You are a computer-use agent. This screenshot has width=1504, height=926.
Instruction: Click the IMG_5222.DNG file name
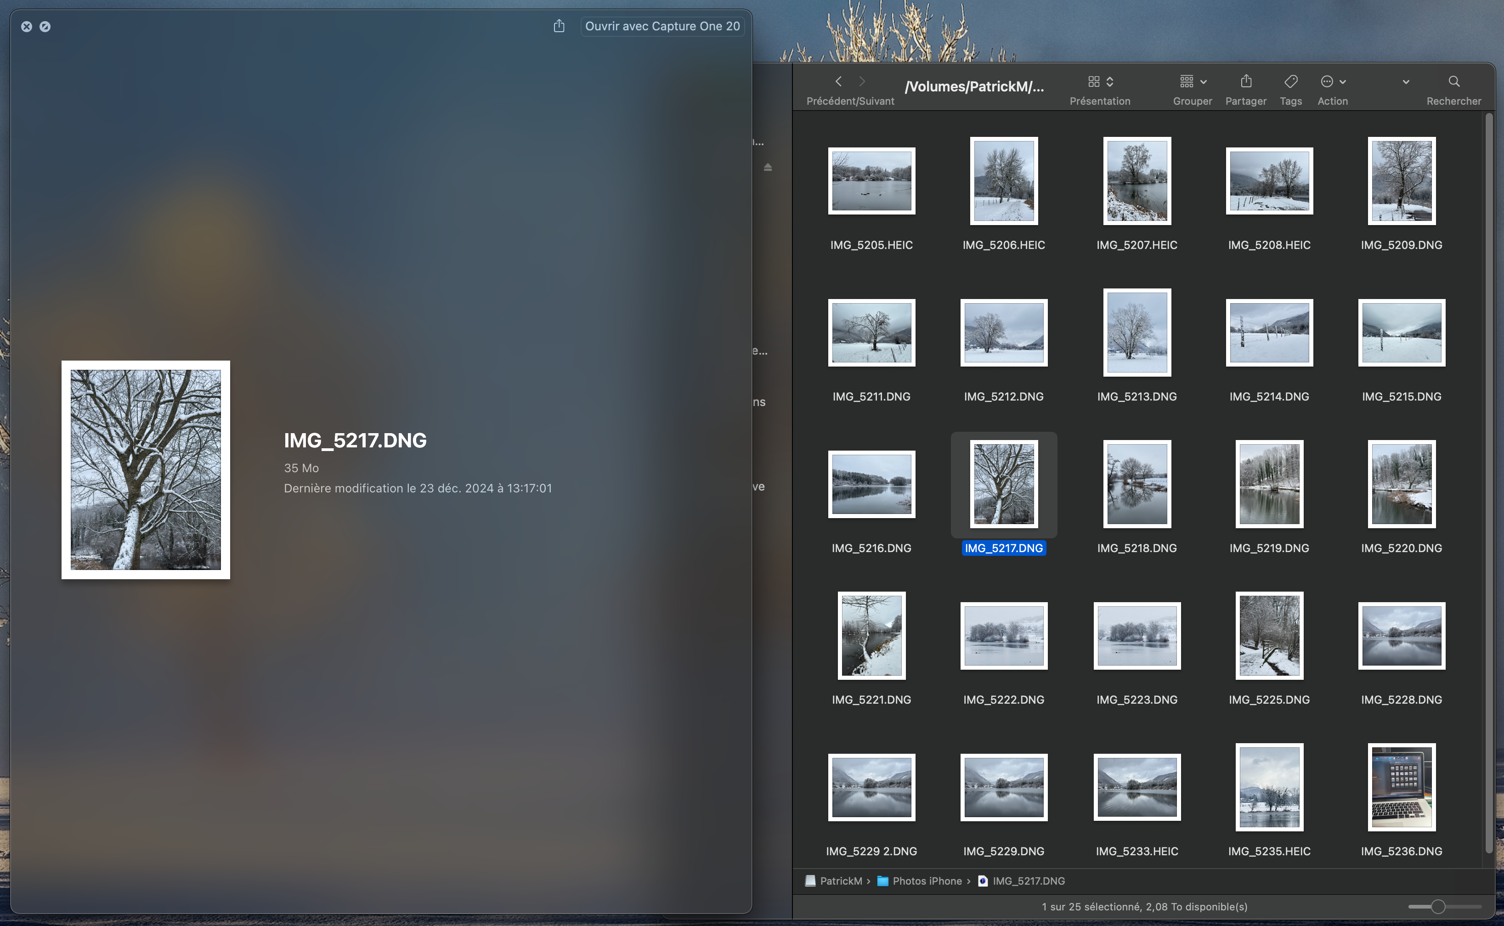click(1004, 700)
